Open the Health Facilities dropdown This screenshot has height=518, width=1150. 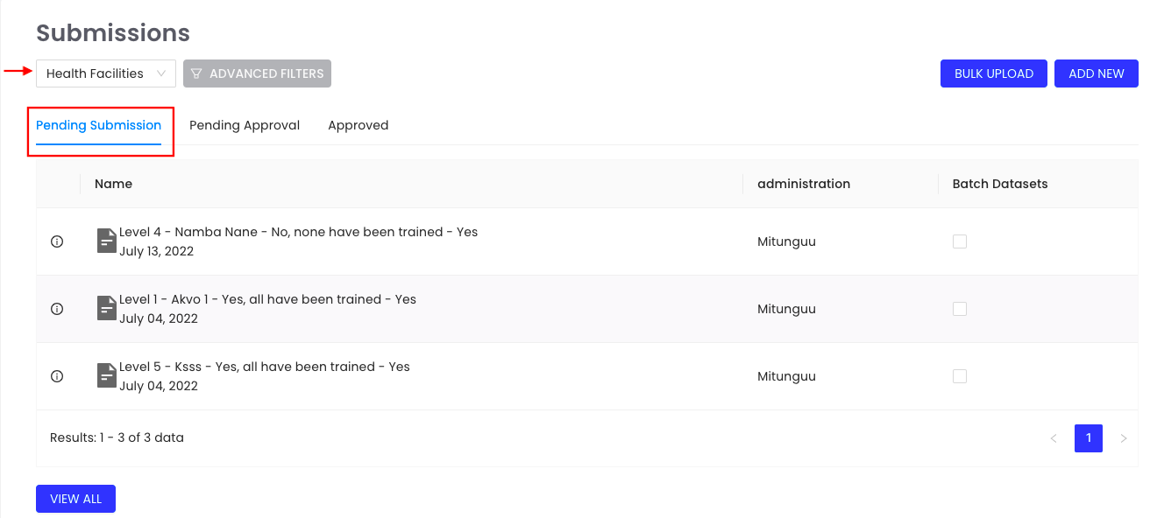[x=106, y=73]
